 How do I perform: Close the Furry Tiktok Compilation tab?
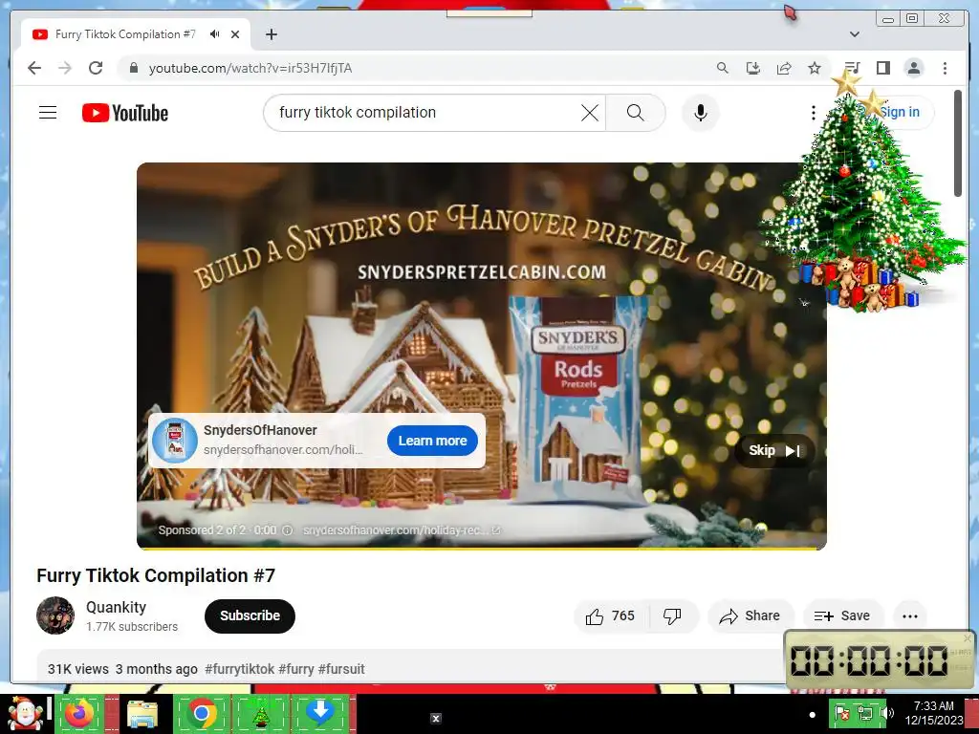235,34
